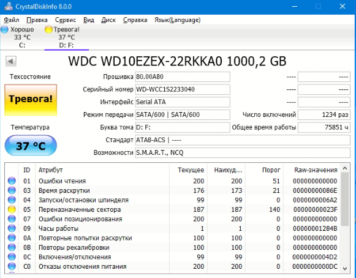
Task: Click raw value 0000000023F
Action: pyautogui.click(x=315, y=209)
